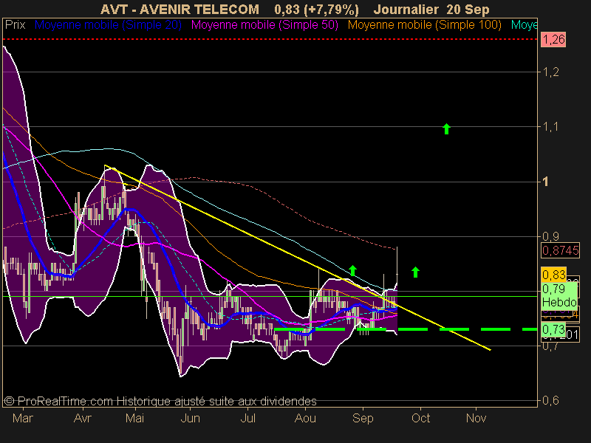Click the 'Aou' month label
Viewport: 591px width, 443px height.
[305, 418]
